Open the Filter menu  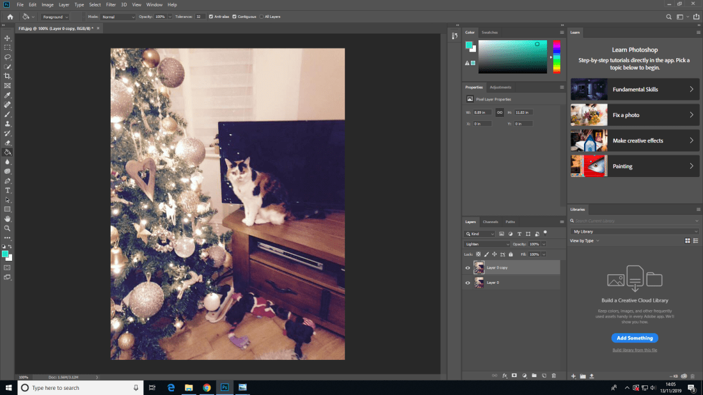click(111, 4)
